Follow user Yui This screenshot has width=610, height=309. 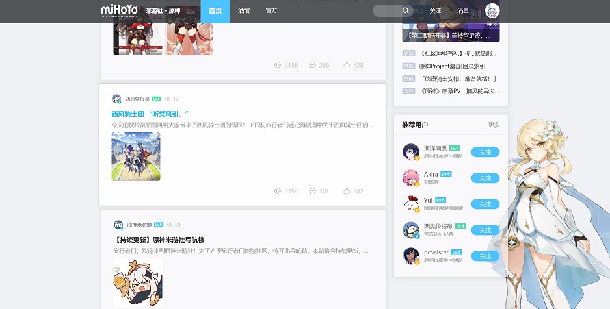485,204
